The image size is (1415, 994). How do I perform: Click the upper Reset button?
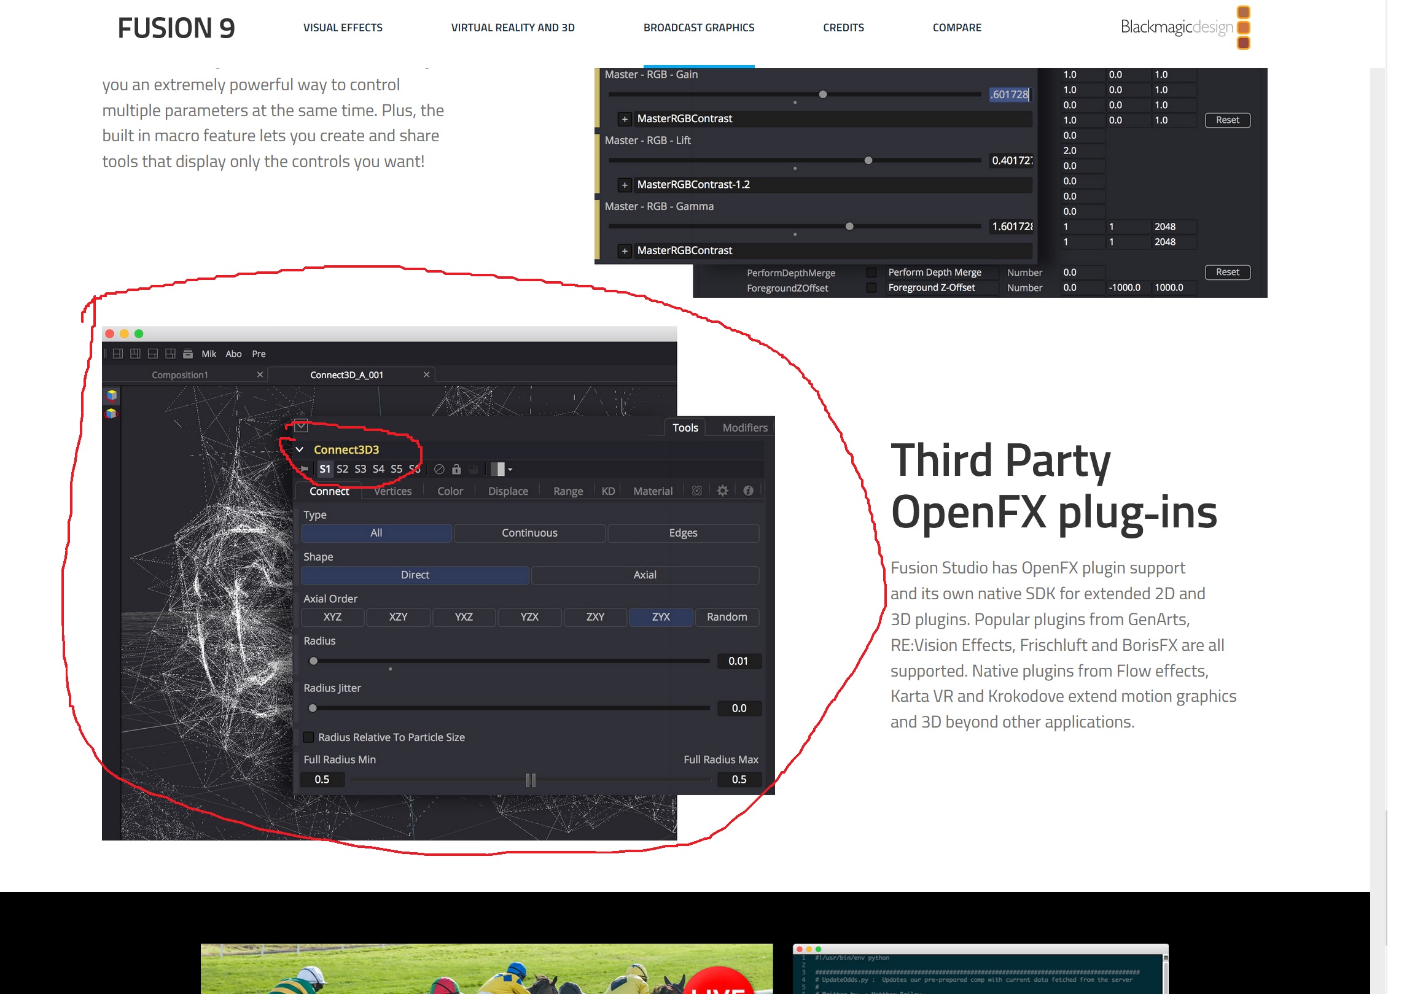click(1227, 120)
